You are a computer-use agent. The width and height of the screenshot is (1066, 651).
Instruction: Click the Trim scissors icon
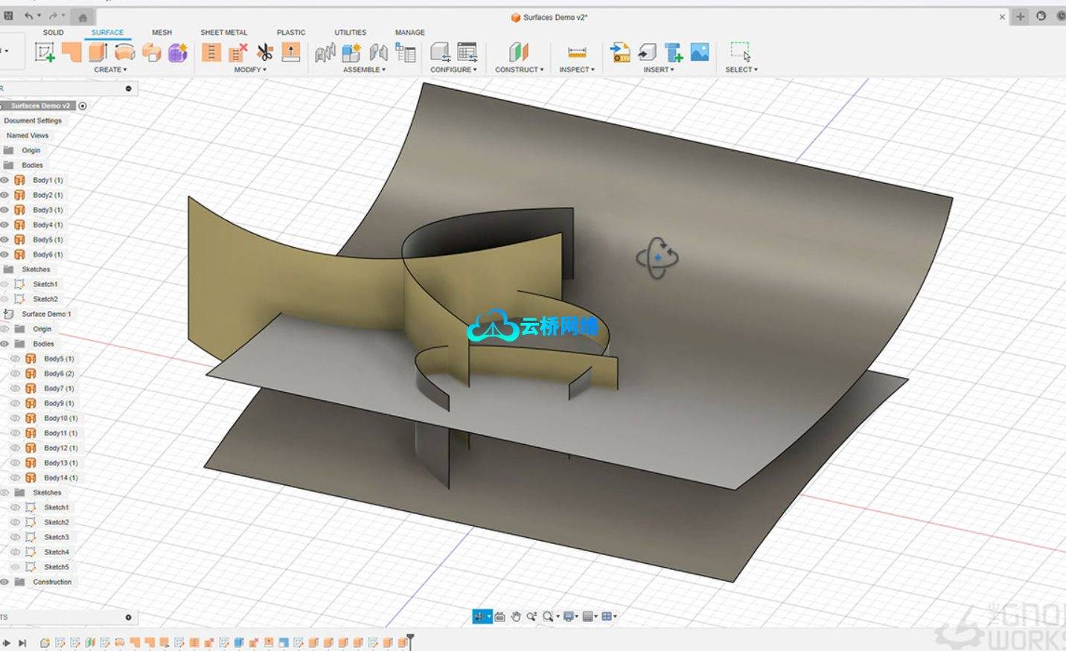(264, 52)
